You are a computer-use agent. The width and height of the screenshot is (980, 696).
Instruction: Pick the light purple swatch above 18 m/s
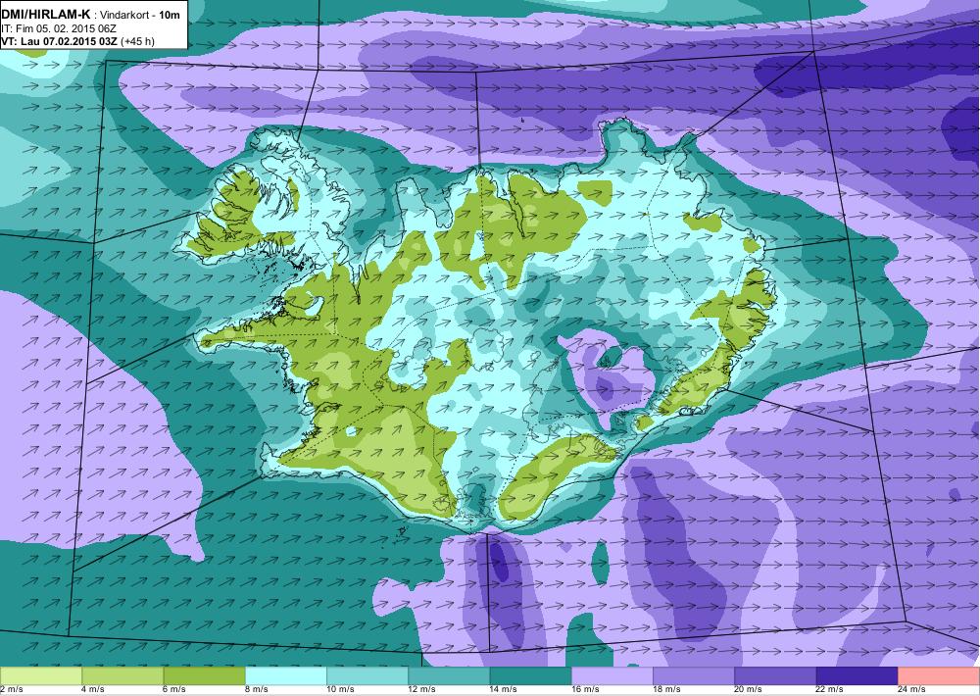[x=694, y=676]
